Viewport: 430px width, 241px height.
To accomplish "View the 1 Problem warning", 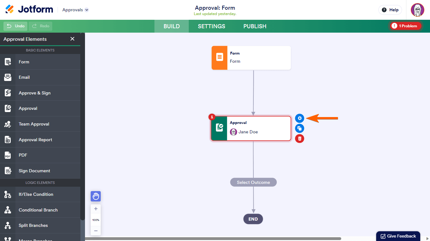I will 405,26.
